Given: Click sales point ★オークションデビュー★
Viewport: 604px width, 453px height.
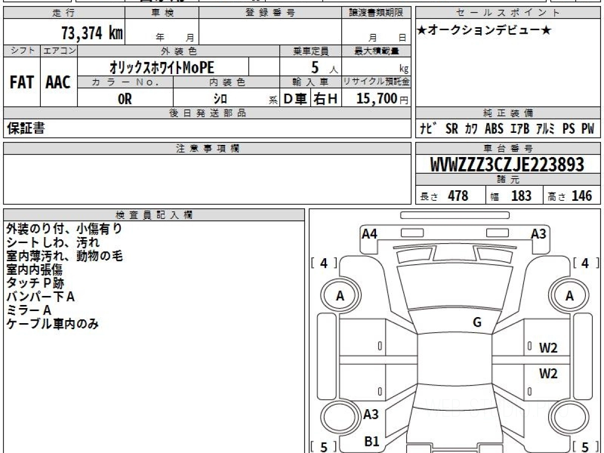Looking at the screenshot, I should 484,31.
